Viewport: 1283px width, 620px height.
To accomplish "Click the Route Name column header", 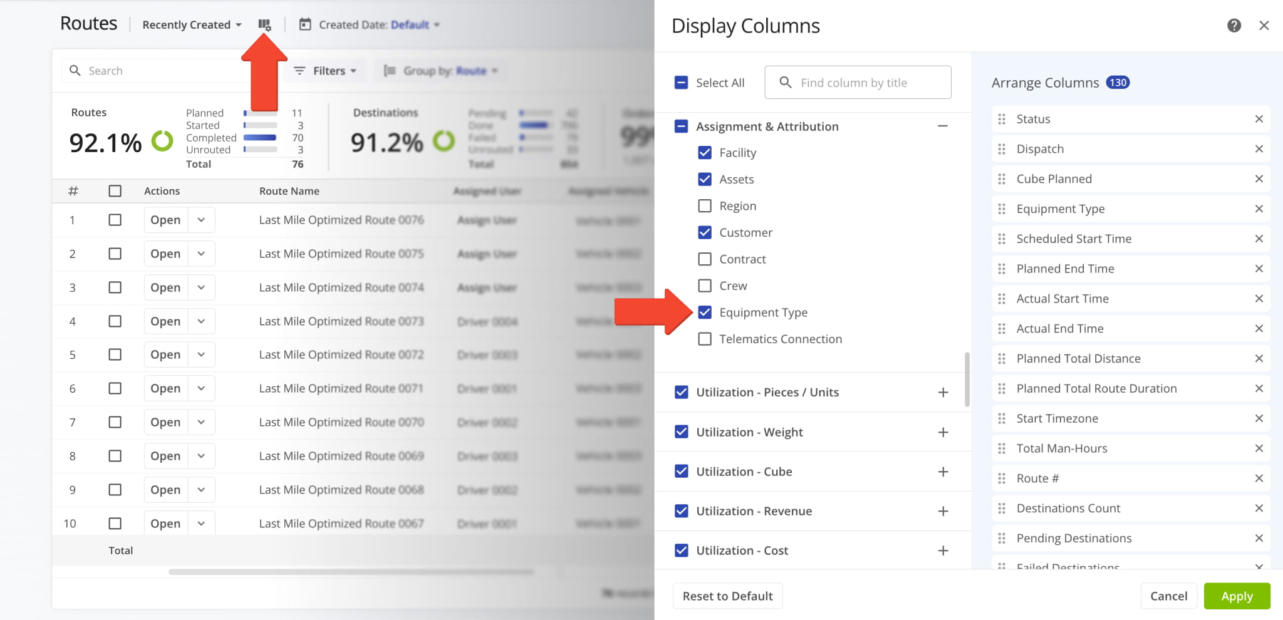I will 289,191.
